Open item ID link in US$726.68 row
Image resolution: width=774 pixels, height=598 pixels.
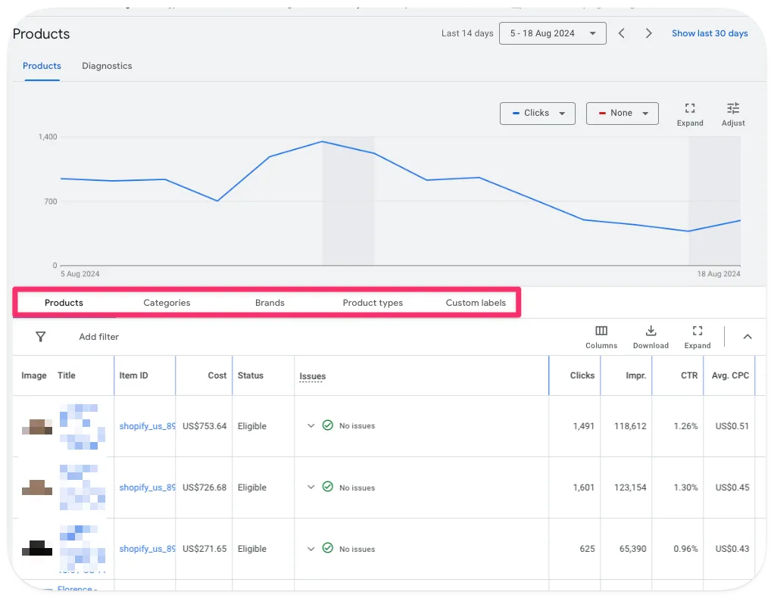point(147,487)
